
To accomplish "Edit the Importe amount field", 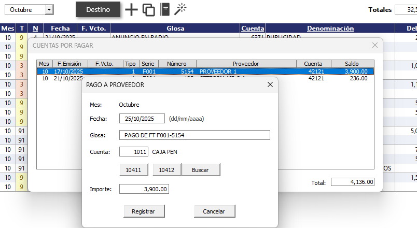I will tap(144, 189).
